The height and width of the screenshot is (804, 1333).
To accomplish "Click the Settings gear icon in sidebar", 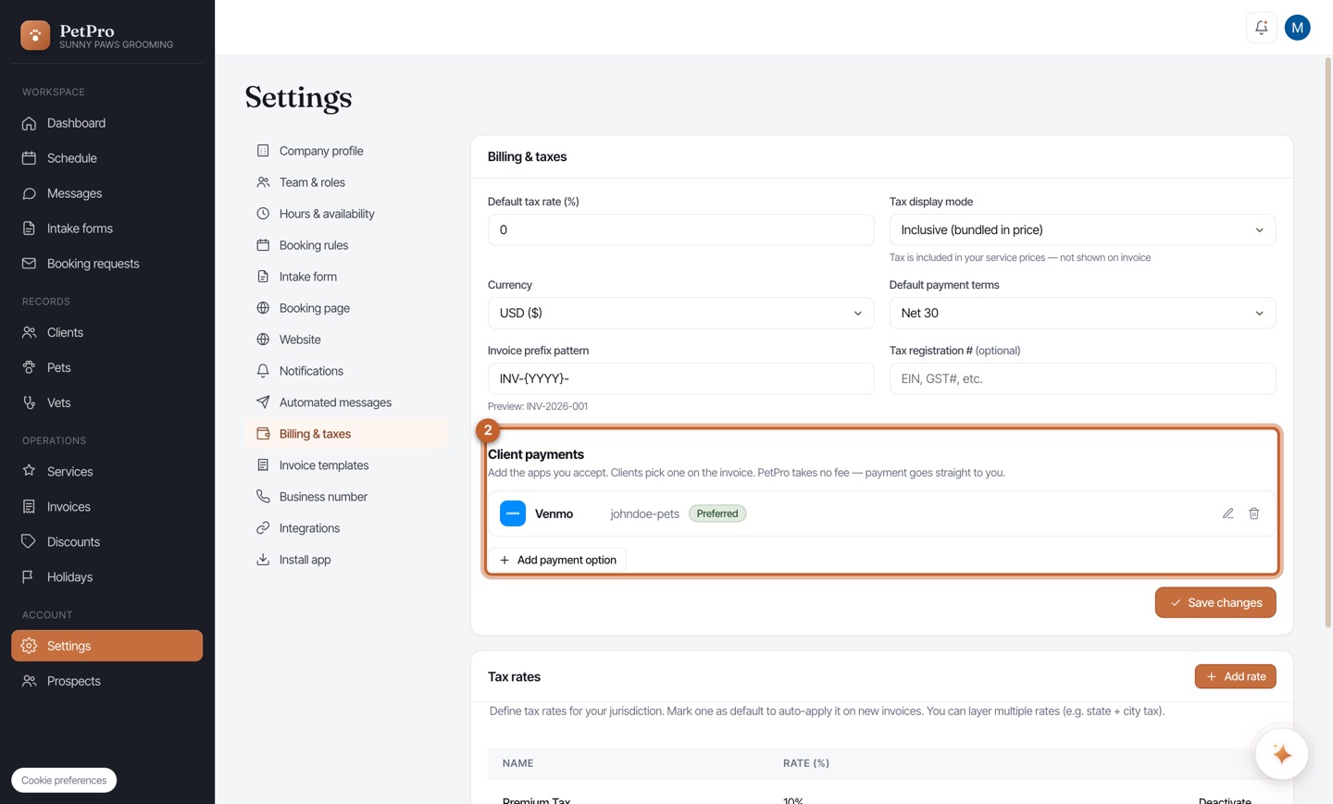I will 30,646.
